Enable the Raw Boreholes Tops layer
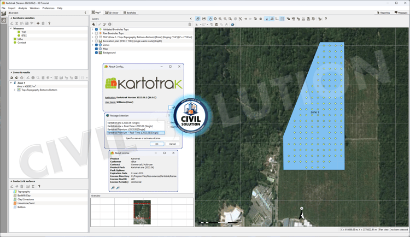 pyautogui.click(x=97, y=33)
